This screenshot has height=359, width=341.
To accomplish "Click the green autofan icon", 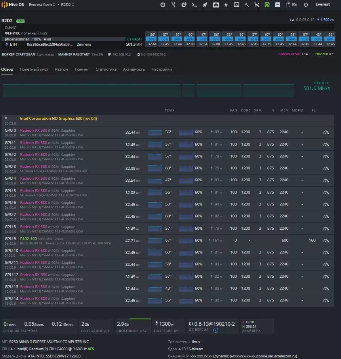I will [x=267, y=5].
